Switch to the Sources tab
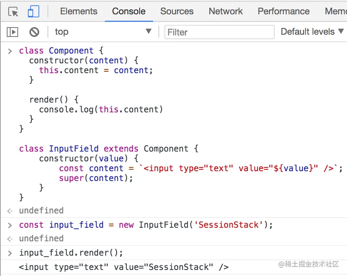This screenshot has height=276, width=347. [x=177, y=11]
